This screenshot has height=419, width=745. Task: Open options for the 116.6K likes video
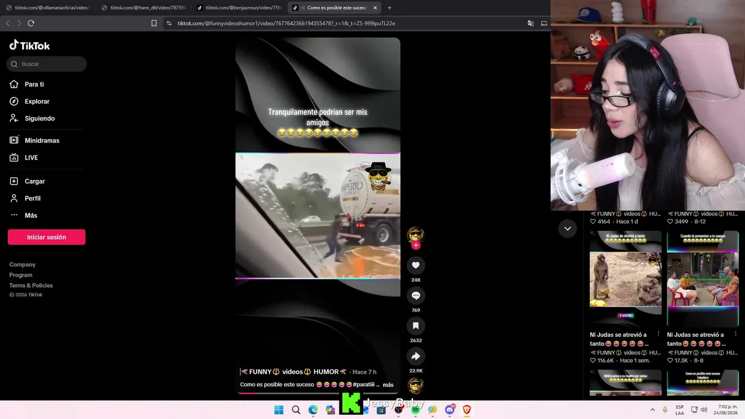point(658,334)
